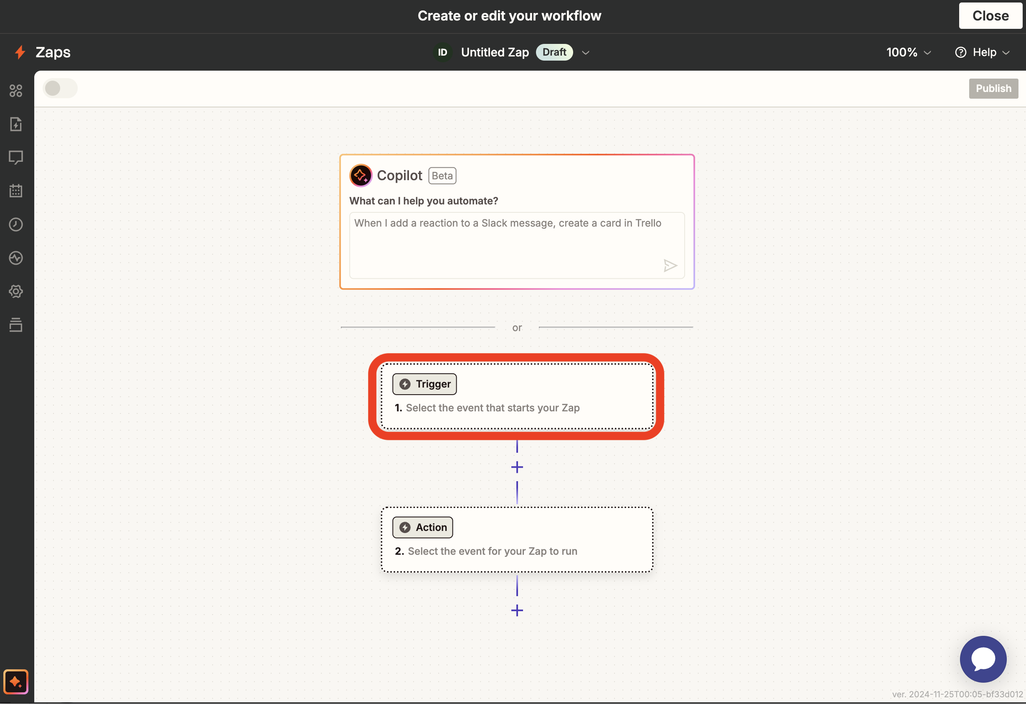Screen dimensions: 1026x704
Task: Select the Zap details document icon
Action: click(16, 124)
